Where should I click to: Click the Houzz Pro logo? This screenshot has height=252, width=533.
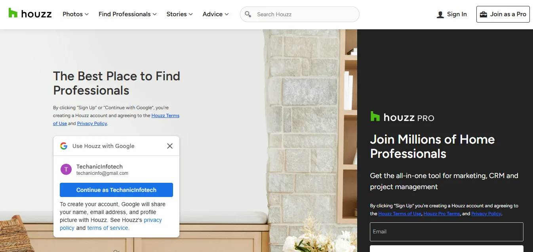[x=402, y=117]
